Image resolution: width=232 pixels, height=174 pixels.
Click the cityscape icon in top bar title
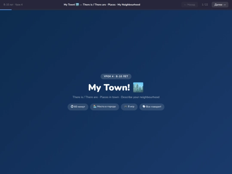point(77,5)
